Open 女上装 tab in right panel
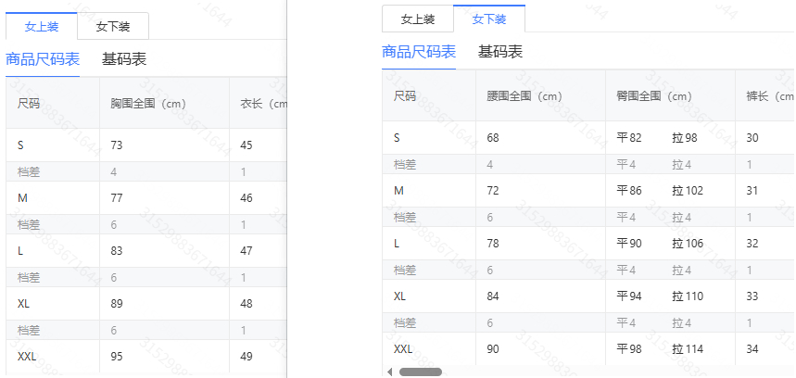Image resolution: width=796 pixels, height=378 pixels. pos(418,19)
